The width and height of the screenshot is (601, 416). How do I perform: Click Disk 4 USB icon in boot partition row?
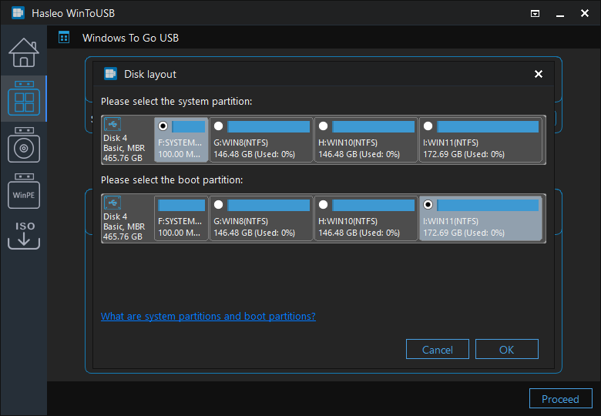112,203
